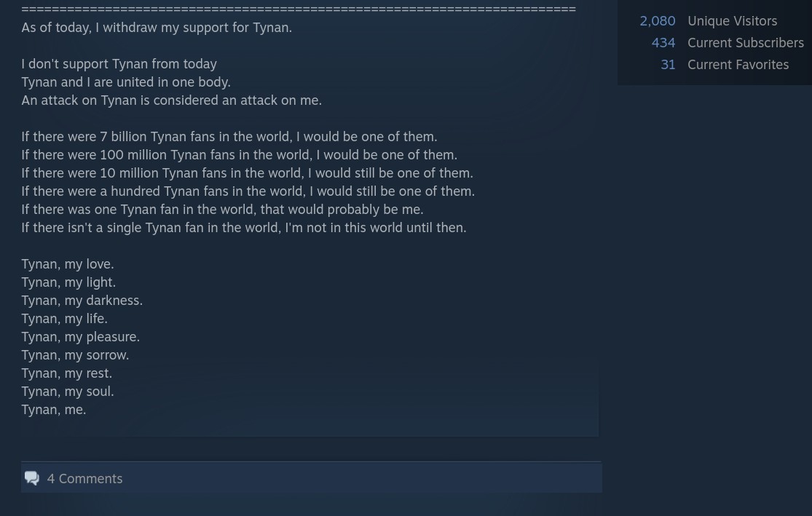
Task: Click the 'I withdraw my support for Tynan' sentence
Action: [157, 28]
